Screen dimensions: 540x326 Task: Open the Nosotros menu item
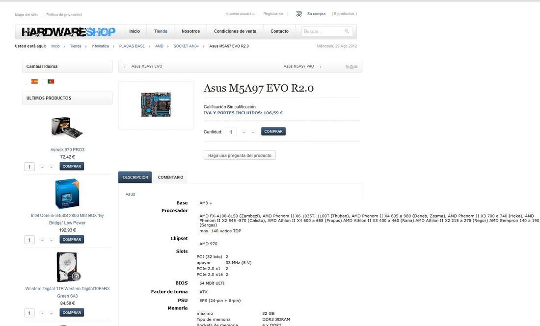[190, 31]
